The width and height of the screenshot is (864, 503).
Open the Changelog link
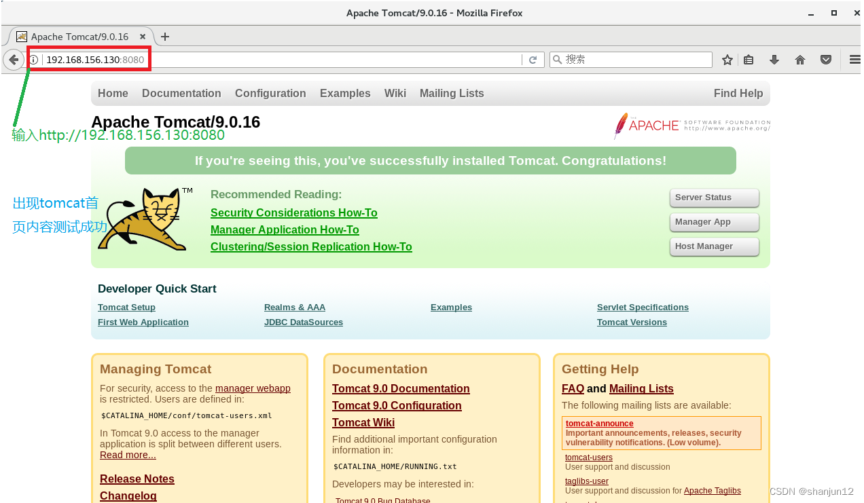pyautogui.click(x=128, y=496)
